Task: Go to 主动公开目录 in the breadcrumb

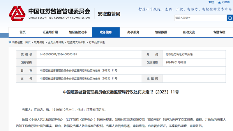Action: (x=56, y=42)
